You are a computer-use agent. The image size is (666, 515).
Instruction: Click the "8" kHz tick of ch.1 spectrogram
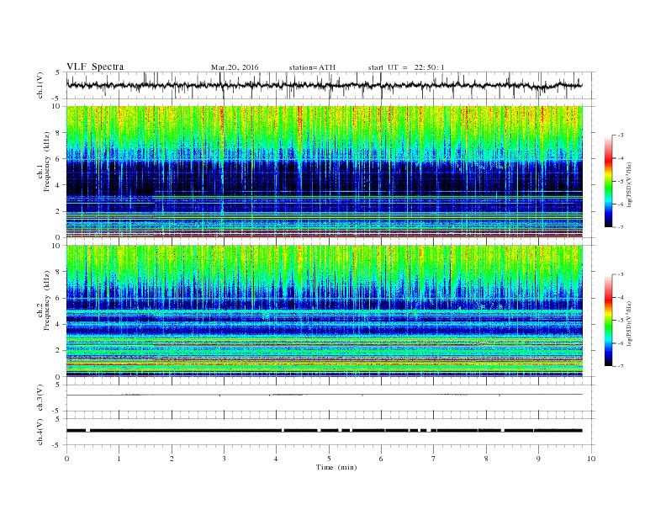tap(59, 133)
